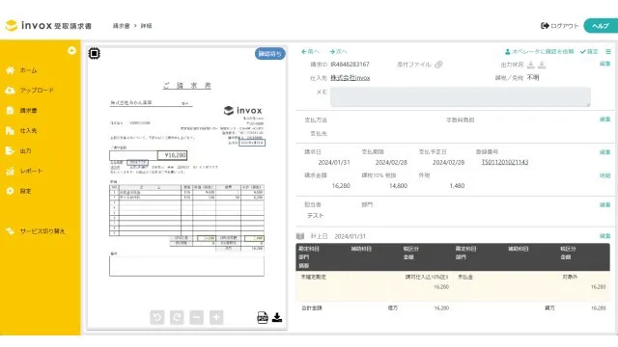
Task: Open registration number T5011201021143 link
Action: coord(505,162)
